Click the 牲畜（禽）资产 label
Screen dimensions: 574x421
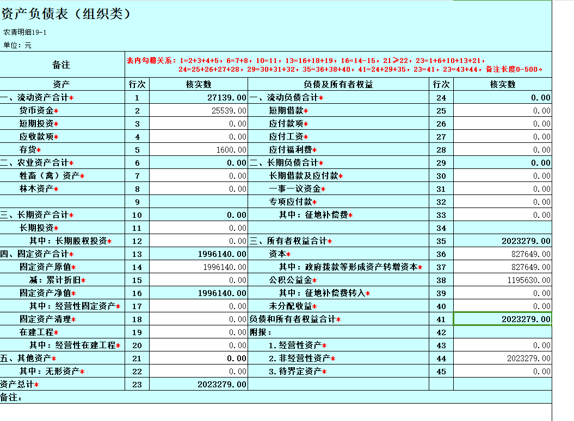pos(52,176)
